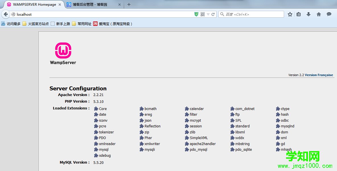
Task: Open the bookmarks list icon
Action: pyautogui.click(x=299, y=14)
